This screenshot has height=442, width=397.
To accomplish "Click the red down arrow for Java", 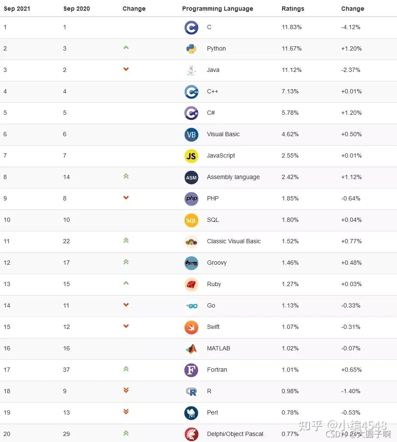I will click(x=126, y=69).
